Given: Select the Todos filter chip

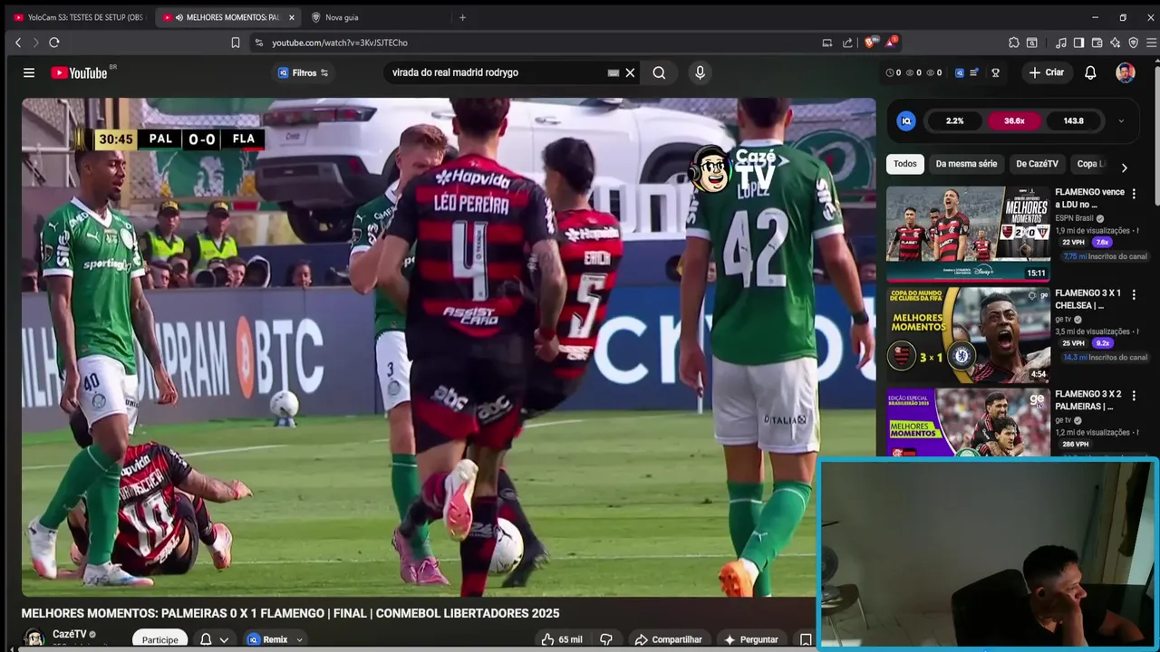Looking at the screenshot, I should tap(905, 164).
